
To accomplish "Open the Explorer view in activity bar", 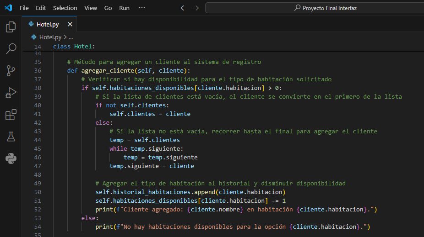I will [11, 27].
